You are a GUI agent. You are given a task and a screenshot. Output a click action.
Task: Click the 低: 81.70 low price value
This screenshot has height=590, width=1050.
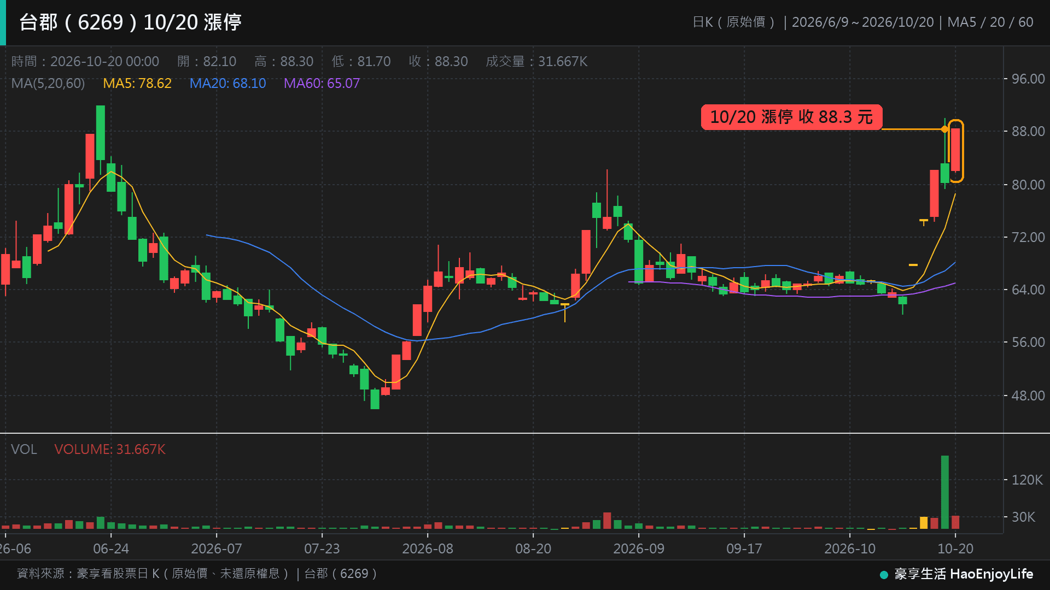pos(361,61)
